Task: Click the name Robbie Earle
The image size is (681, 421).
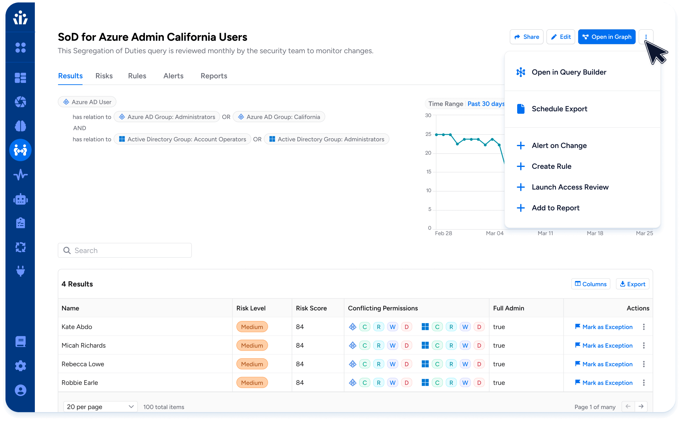Action: pos(80,383)
